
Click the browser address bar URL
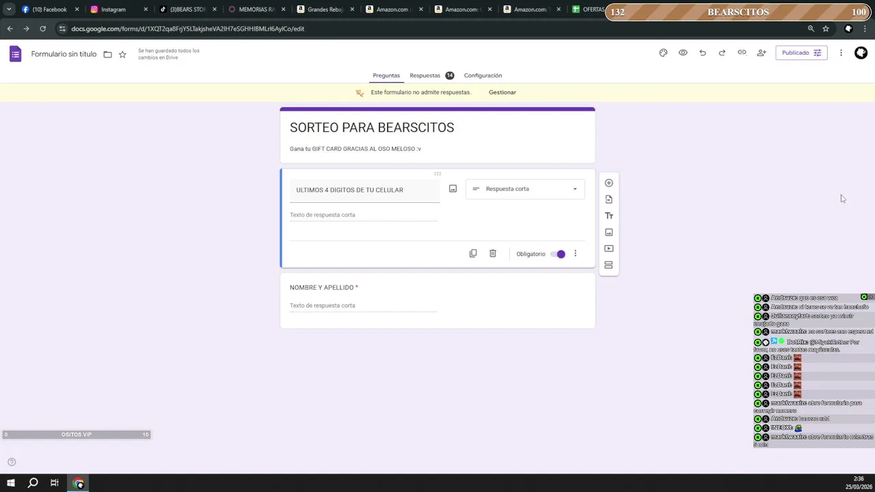188,29
